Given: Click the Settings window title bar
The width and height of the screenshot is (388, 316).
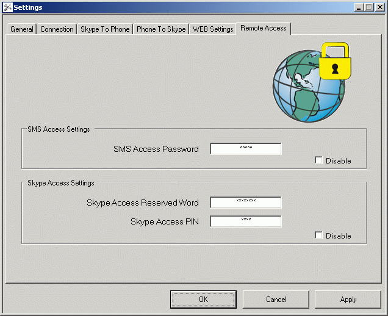Looking at the screenshot, I should [183, 7].
